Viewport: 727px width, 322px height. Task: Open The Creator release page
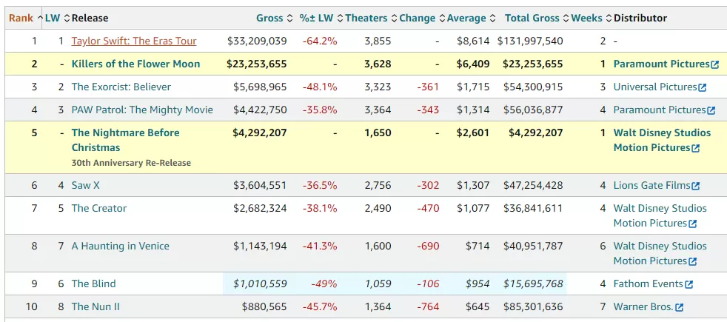98,209
